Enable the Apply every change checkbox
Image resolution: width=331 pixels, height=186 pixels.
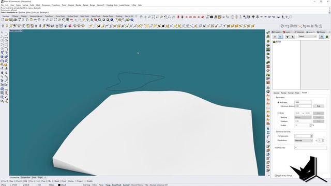276,176
